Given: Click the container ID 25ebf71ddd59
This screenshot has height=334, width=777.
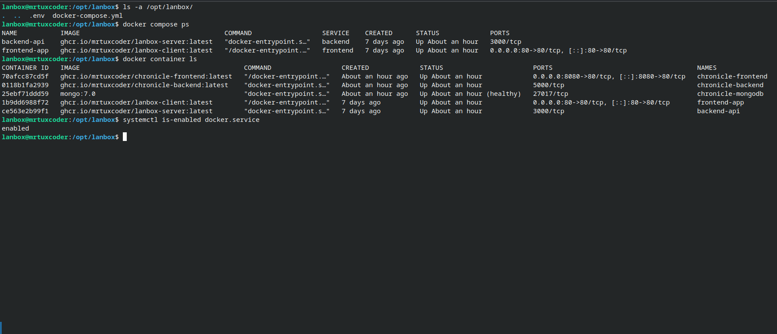Looking at the screenshot, I should [x=25, y=94].
